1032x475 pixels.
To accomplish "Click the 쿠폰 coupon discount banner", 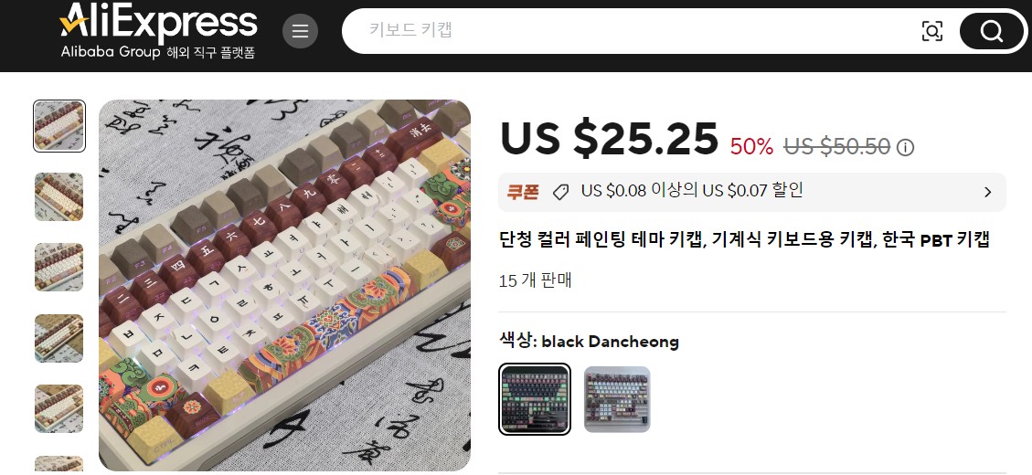I will coord(751,192).
